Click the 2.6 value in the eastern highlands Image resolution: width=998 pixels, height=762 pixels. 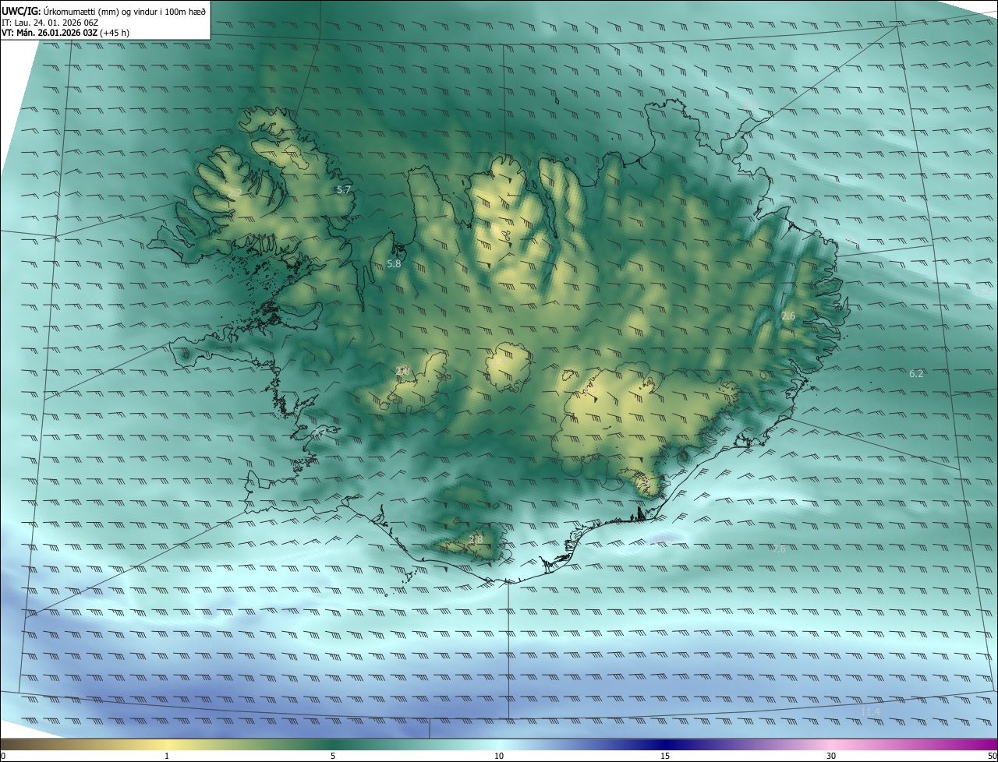(x=788, y=316)
